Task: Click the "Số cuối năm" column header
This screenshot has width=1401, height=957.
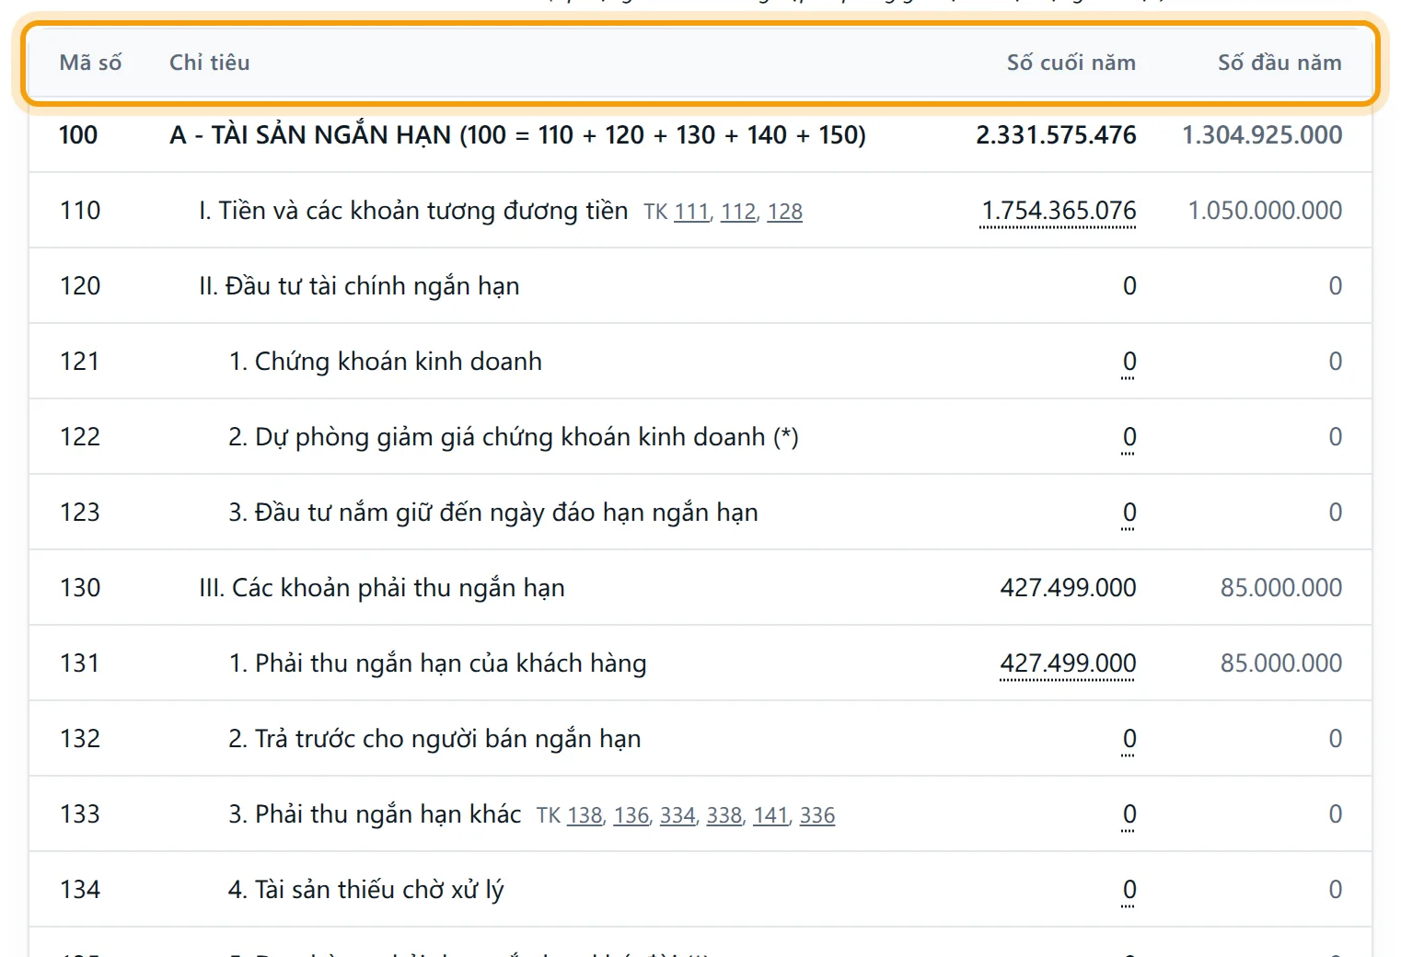Action: (x=1071, y=63)
